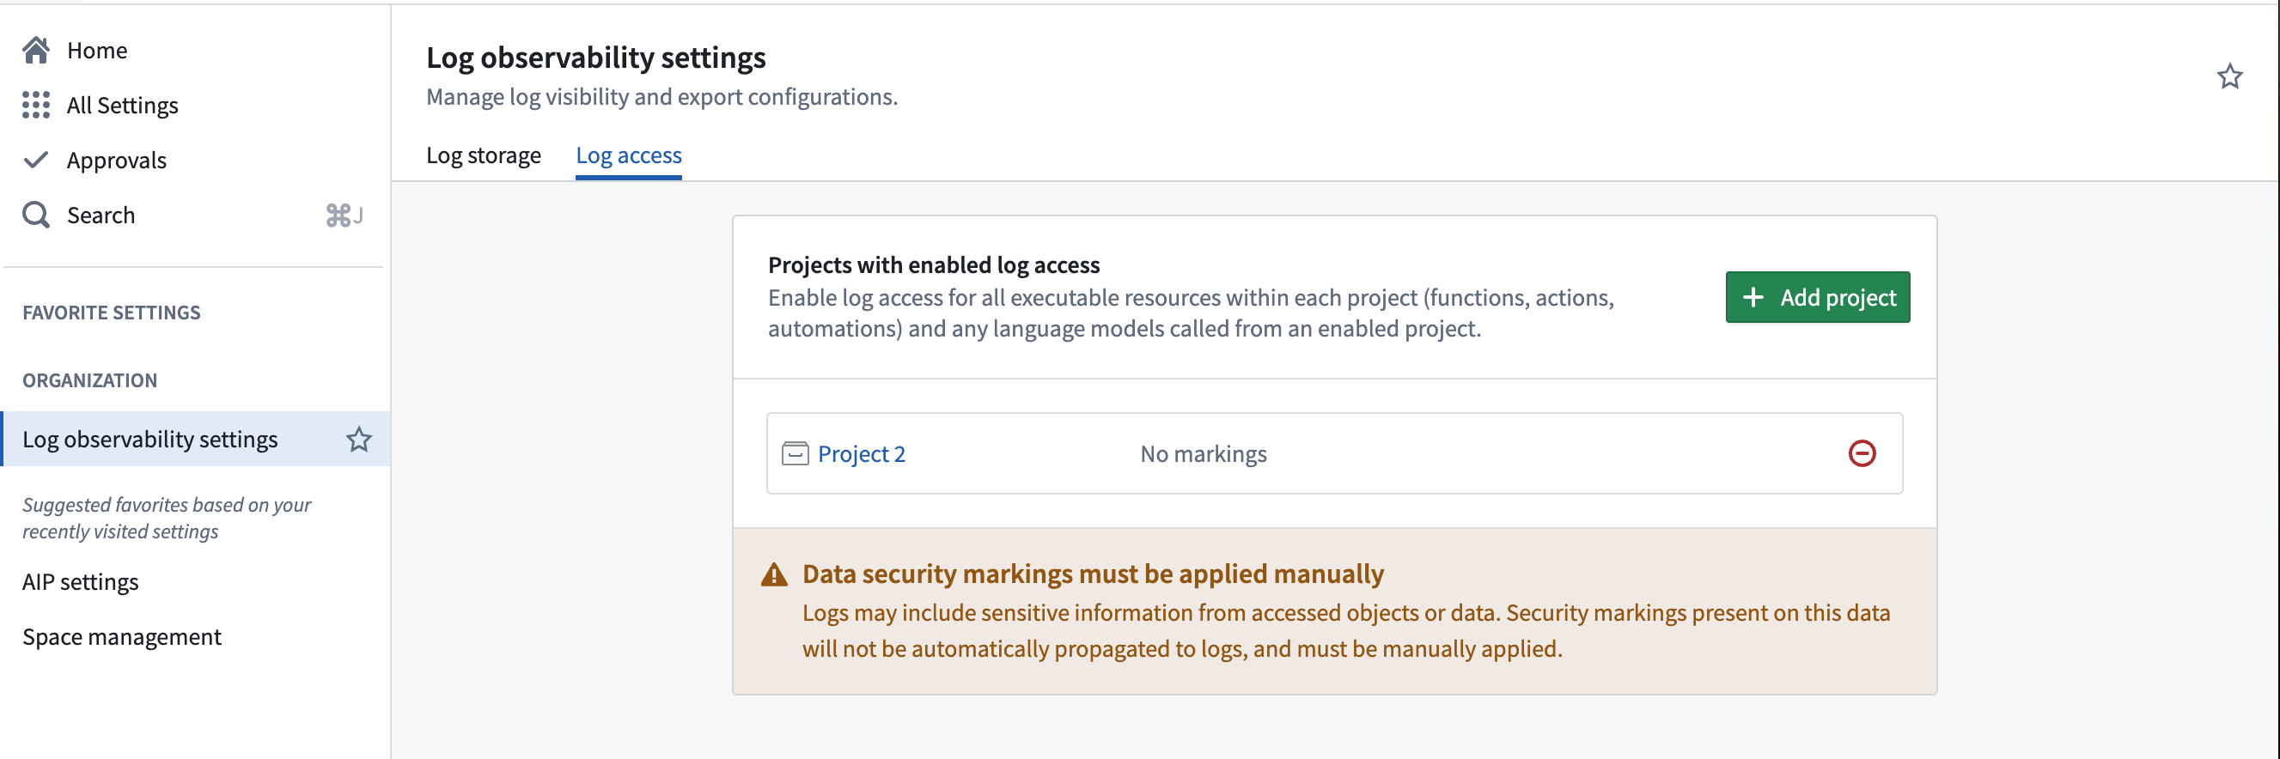The image size is (2280, 759).
Task: Click the Approvals checkmark icon
Action: click(36, 160)
